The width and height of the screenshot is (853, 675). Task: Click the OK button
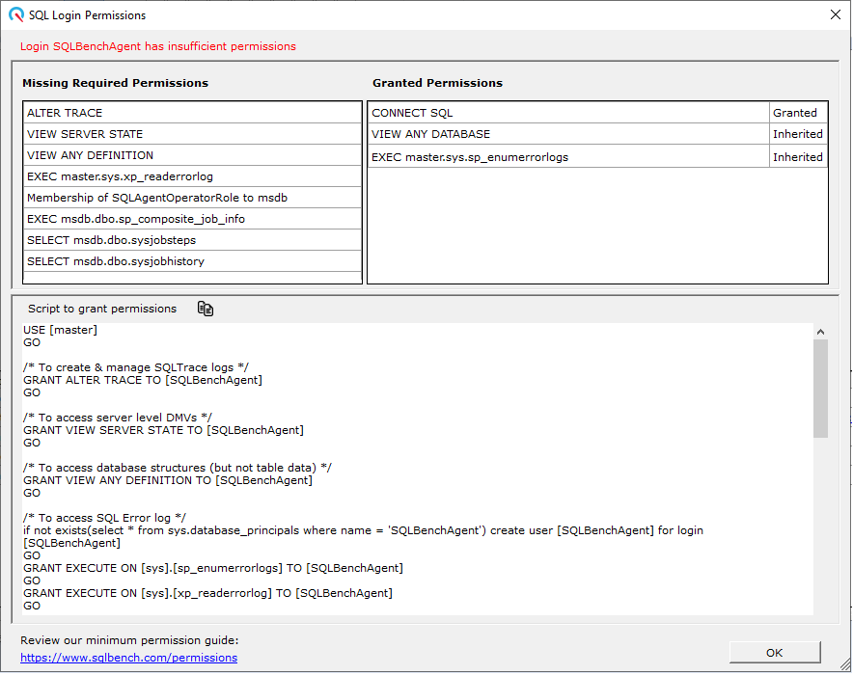[x=773, y=652]
